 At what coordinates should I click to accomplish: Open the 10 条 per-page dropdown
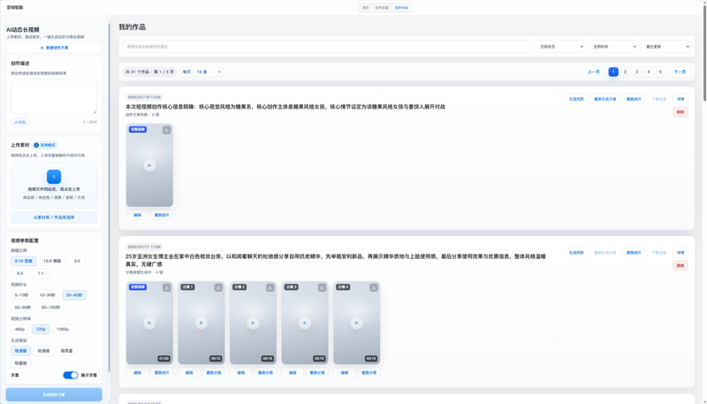coord(209,72)
